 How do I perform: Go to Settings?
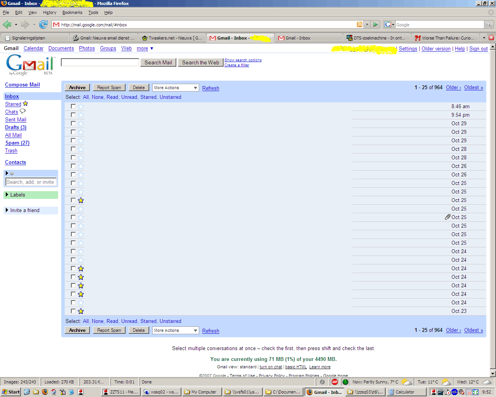(408, 48)
